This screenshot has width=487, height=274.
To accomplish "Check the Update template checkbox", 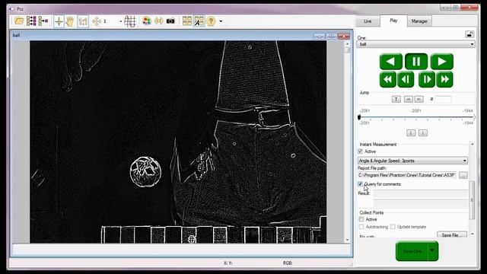I will pyautogui.click(x=393, y=227).
